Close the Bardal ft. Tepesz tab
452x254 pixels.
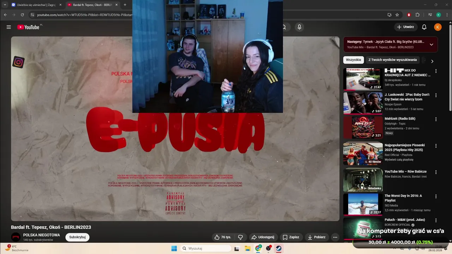pyautogui.click(x=117, y=5)
